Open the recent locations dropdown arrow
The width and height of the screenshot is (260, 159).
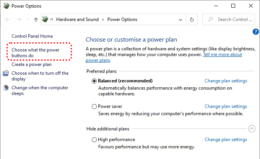(27, 19)
